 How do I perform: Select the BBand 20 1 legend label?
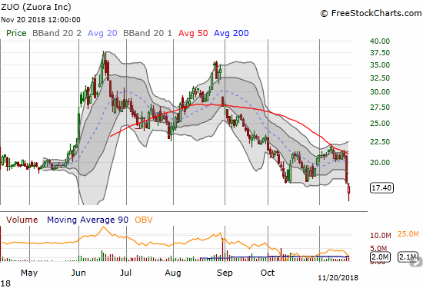pyautogui.click(x=148, y=33)
